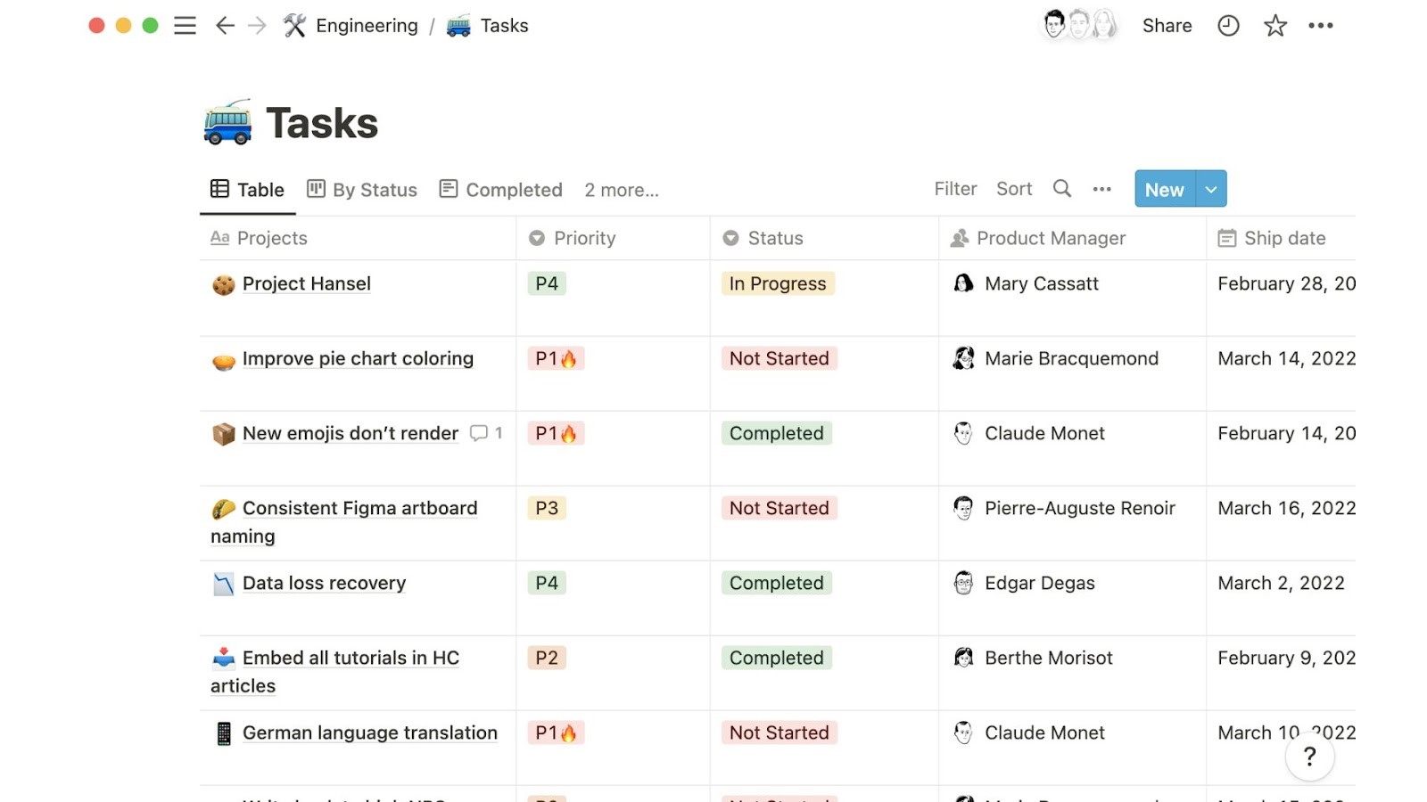The width and height of the screenshot is (1427, 802).
Task: Switch to the Completed view tab
Action: pos(499,189)
